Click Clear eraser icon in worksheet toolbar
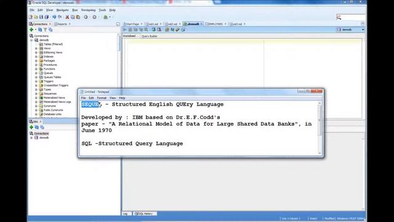This screenshot has height=222, width=394. click(178, 30)
